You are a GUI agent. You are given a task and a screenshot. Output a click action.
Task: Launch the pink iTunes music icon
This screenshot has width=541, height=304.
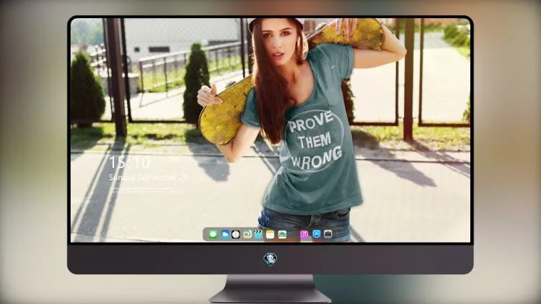(304, 234)
